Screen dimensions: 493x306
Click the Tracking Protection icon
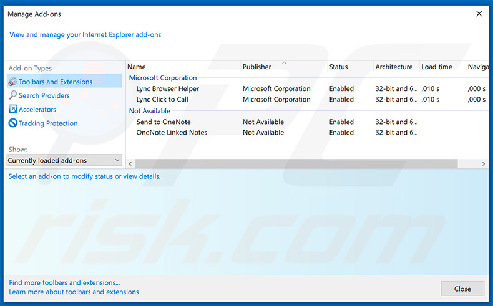(12, 123)
